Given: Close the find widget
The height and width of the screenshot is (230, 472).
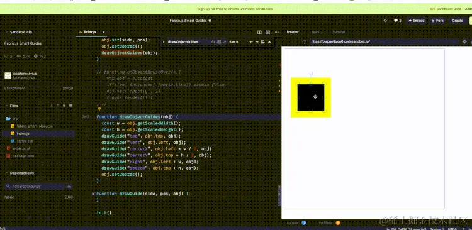Looking at the screenshot, I should 269,42.
